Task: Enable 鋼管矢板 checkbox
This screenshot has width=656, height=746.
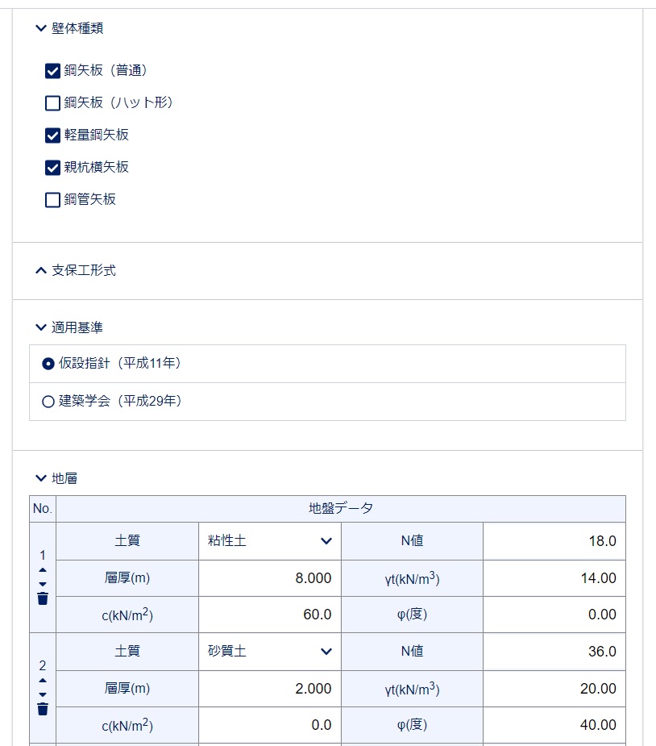Action: pos(52,200)
